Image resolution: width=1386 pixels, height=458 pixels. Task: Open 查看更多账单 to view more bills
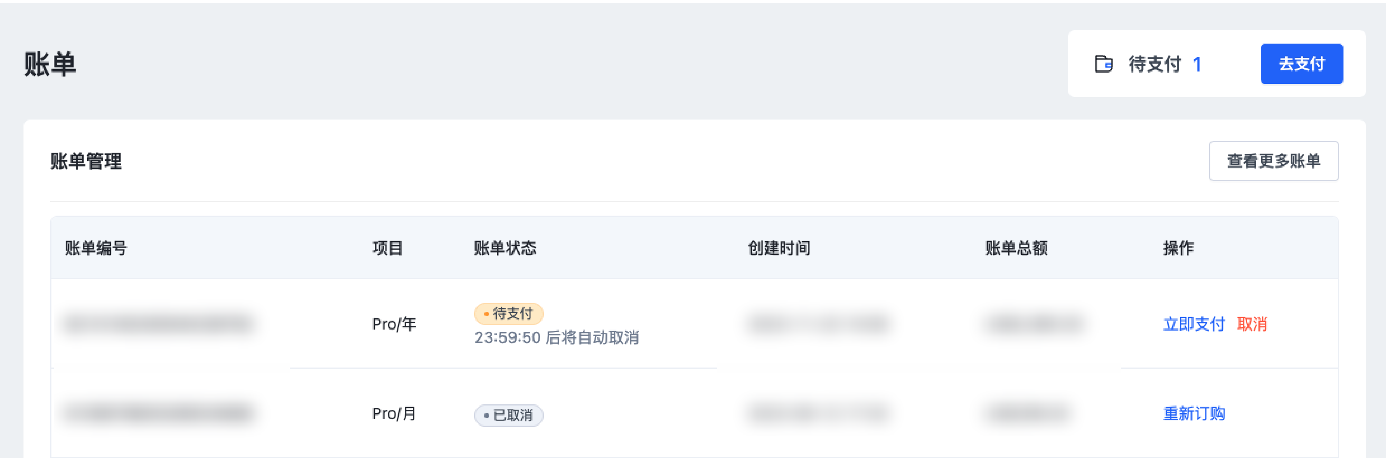click(1273, 161)
